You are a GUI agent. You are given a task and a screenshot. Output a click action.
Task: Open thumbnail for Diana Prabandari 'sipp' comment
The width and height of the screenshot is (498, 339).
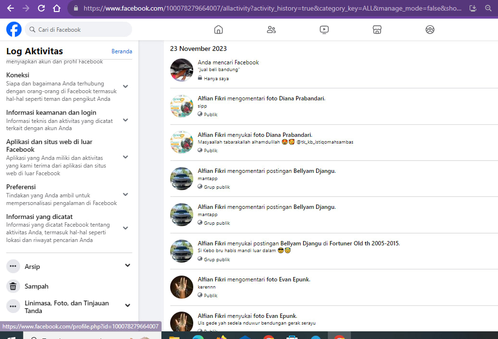tap(182, 106)
